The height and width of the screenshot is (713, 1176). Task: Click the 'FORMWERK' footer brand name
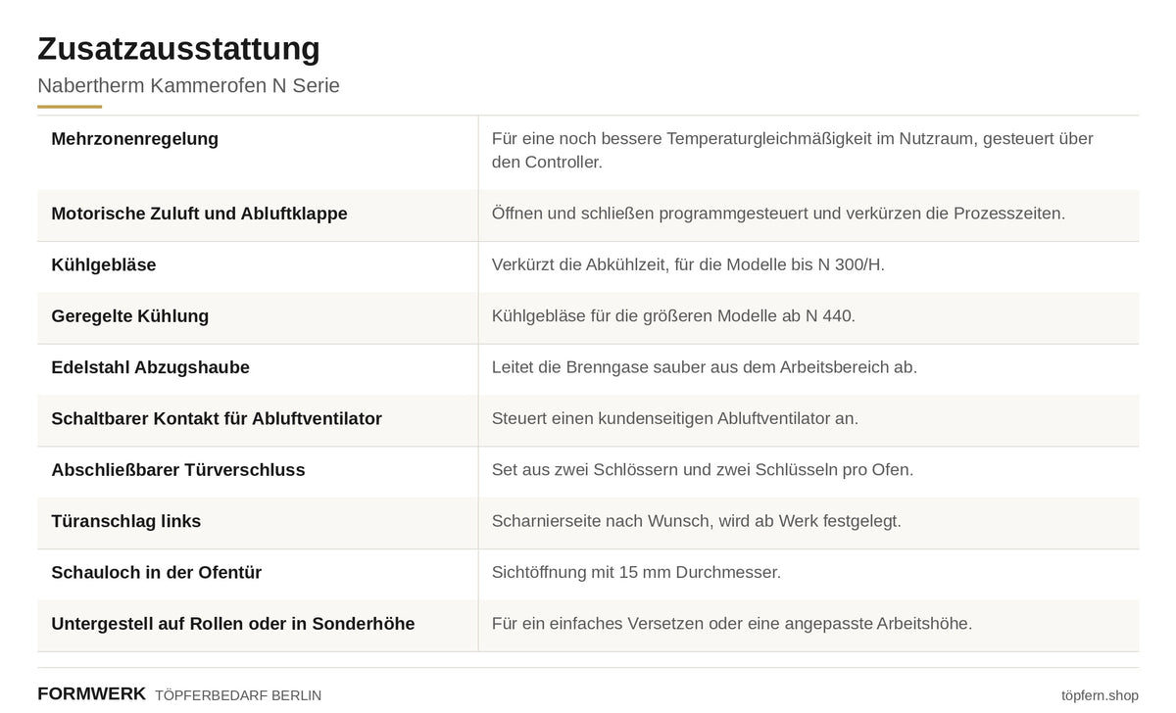coord(91,693)
